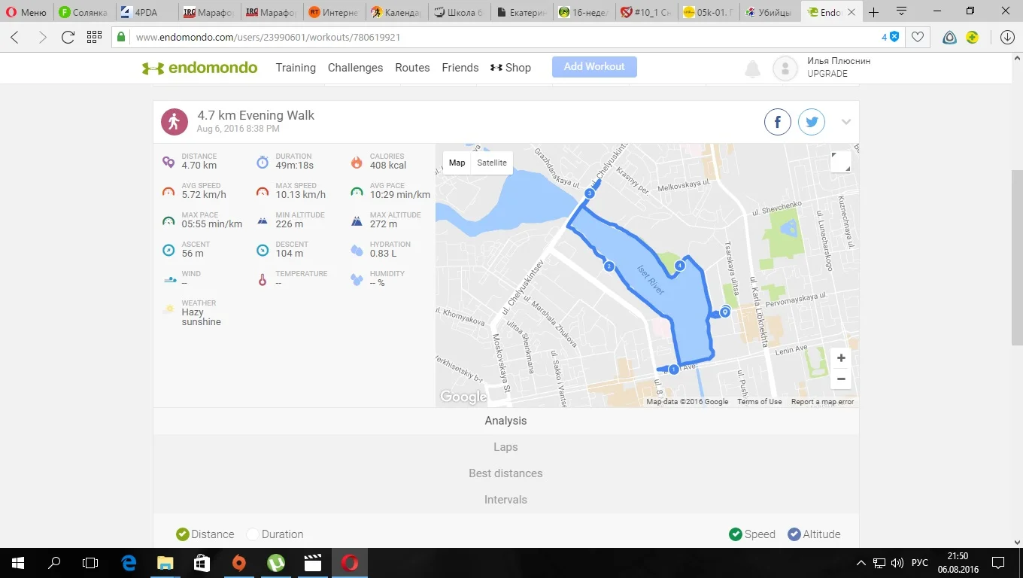Open the Challenges menu

click(x=355, y=68)
